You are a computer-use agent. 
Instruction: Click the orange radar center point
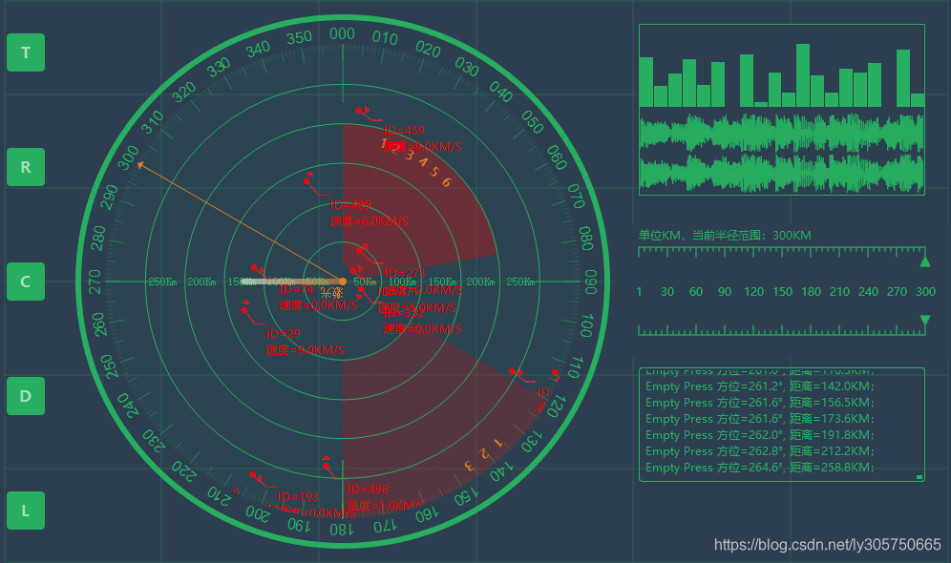pyautogui.click(x=343, y=281)
